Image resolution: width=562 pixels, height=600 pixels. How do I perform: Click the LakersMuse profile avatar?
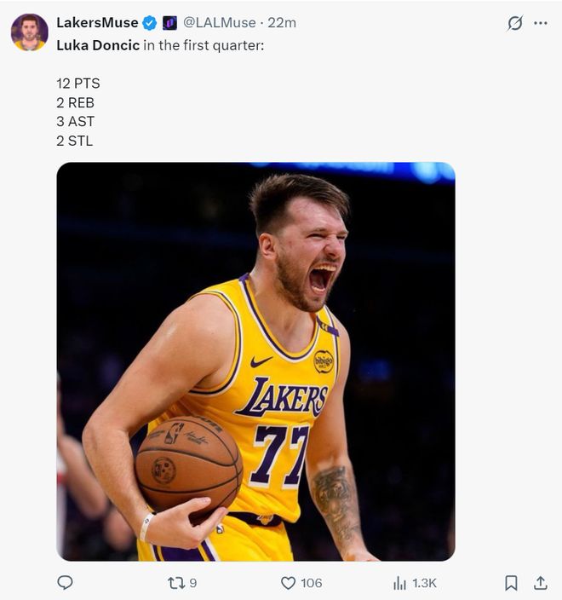click(29, 32)
